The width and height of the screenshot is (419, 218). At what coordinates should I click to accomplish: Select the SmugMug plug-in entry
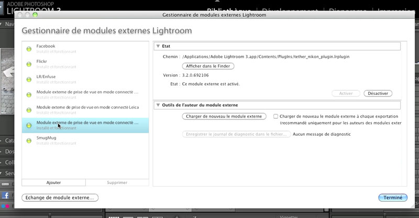(x=85, y=140)
